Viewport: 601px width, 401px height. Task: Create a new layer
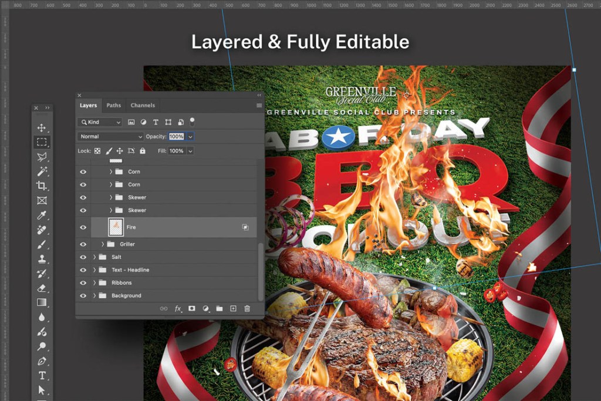click(x=233, y=308)
